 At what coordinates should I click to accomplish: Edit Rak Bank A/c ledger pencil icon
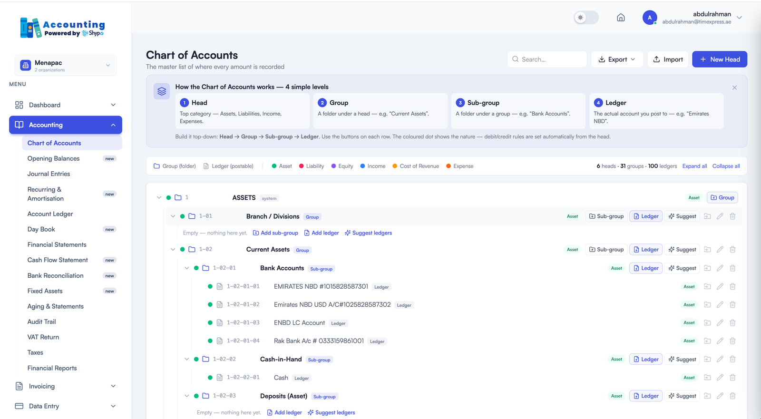point(720,341)
